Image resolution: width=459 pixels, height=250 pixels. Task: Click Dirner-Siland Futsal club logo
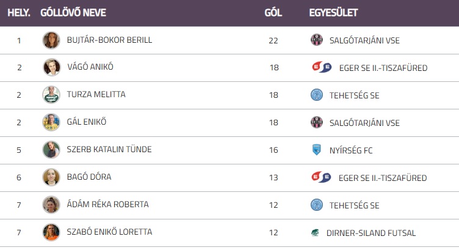[314, 232]
